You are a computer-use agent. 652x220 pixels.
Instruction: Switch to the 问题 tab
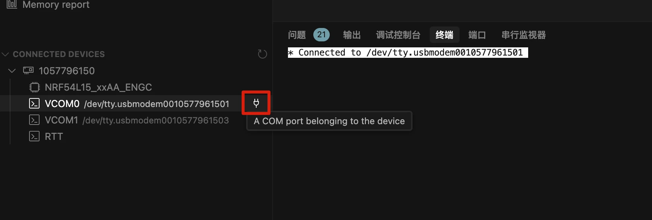(x=297, y=35)
